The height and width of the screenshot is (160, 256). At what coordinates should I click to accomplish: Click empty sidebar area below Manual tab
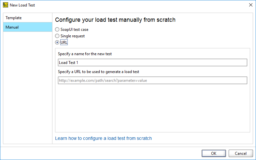pos(28,88)
